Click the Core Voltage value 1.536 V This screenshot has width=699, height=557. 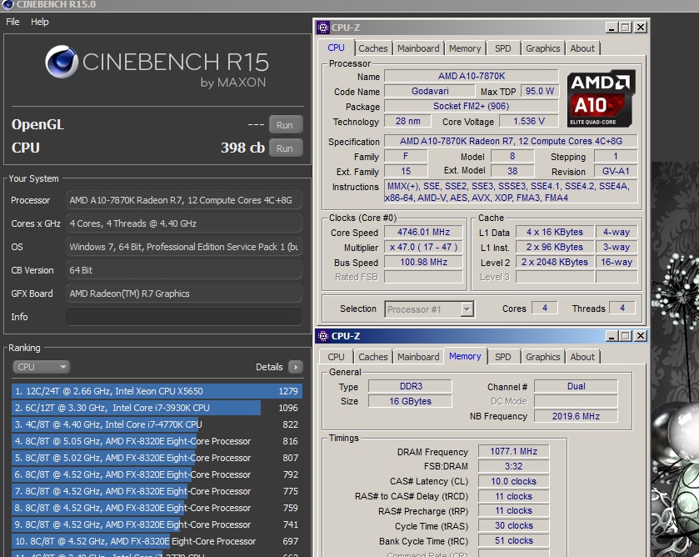[x=529, y=121]
